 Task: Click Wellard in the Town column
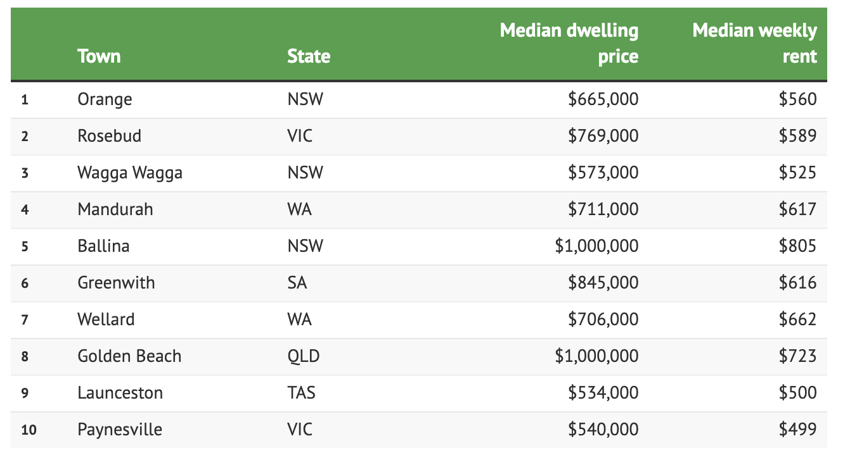click(106, 320)
